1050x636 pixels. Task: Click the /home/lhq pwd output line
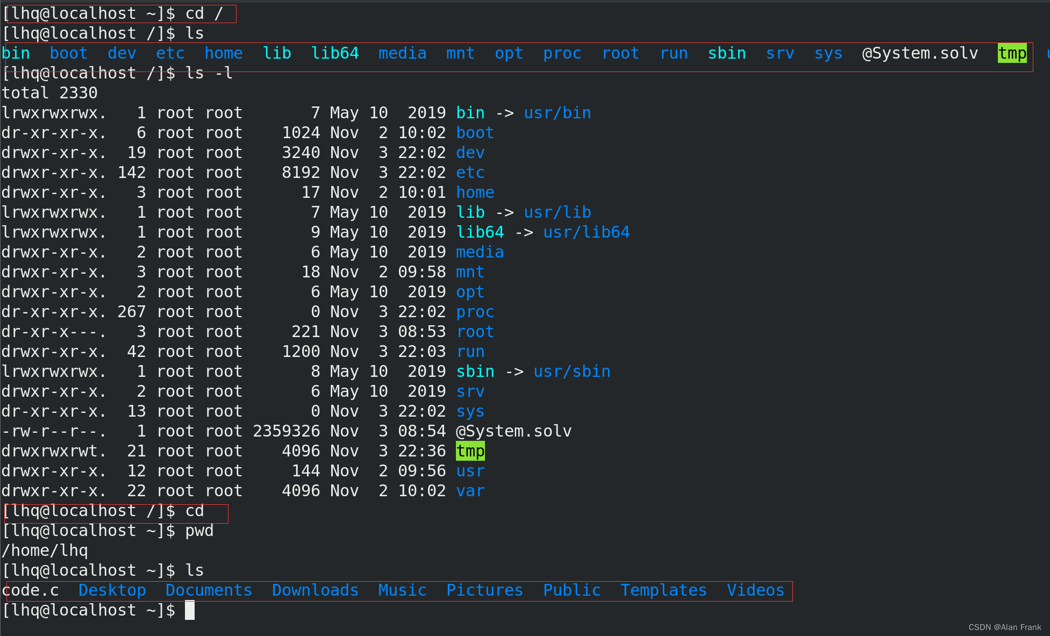[x=45, y=551]
